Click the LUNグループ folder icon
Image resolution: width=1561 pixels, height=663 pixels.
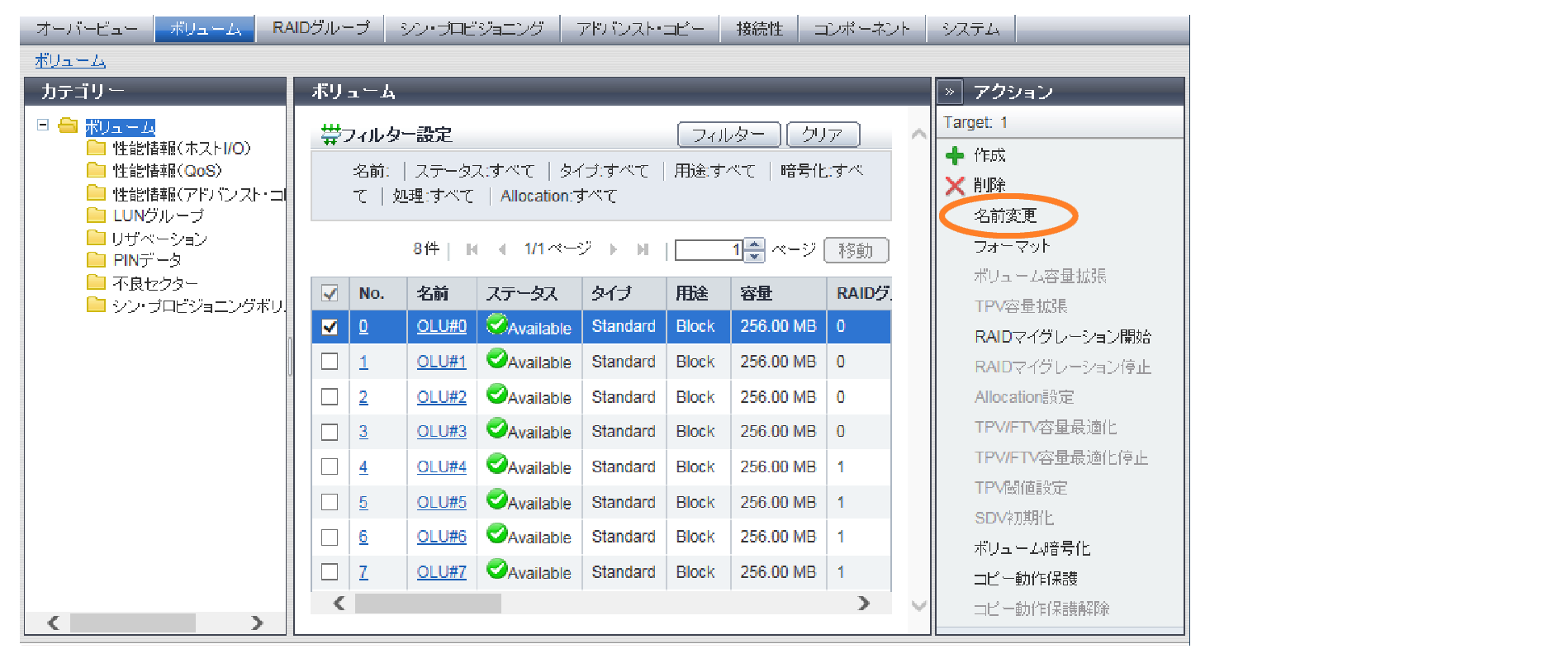pyautogui.click(x=97, y=215)
